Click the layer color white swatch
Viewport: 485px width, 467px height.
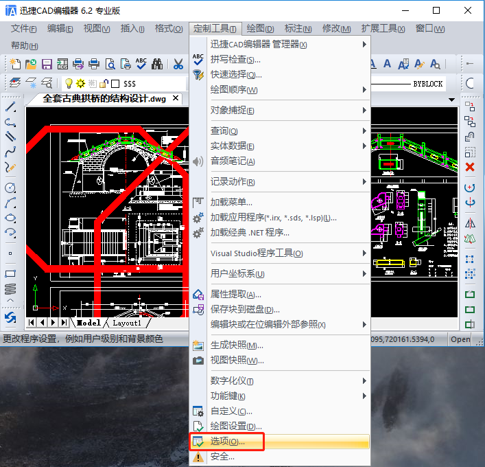[115, 84]
